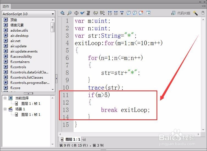Check syntax with the blue checkmark

coord(82,13)
